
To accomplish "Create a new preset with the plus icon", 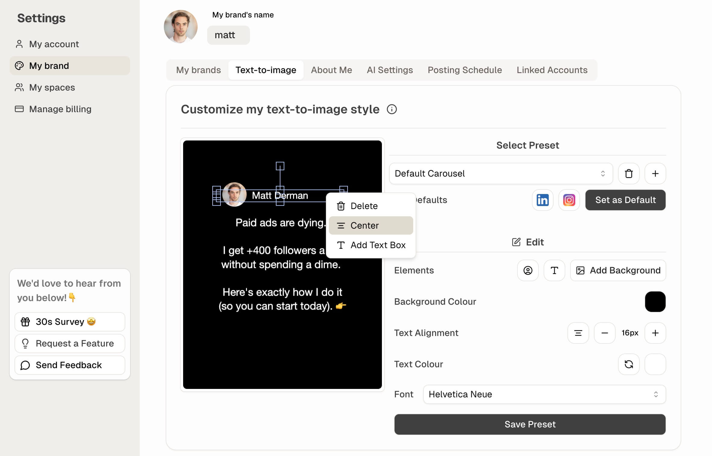I will point(655,174).
